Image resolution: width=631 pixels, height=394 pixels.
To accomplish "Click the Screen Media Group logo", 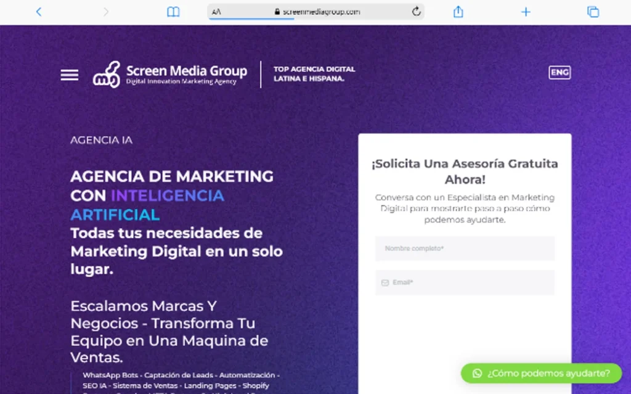I will [x=170, y=75].
